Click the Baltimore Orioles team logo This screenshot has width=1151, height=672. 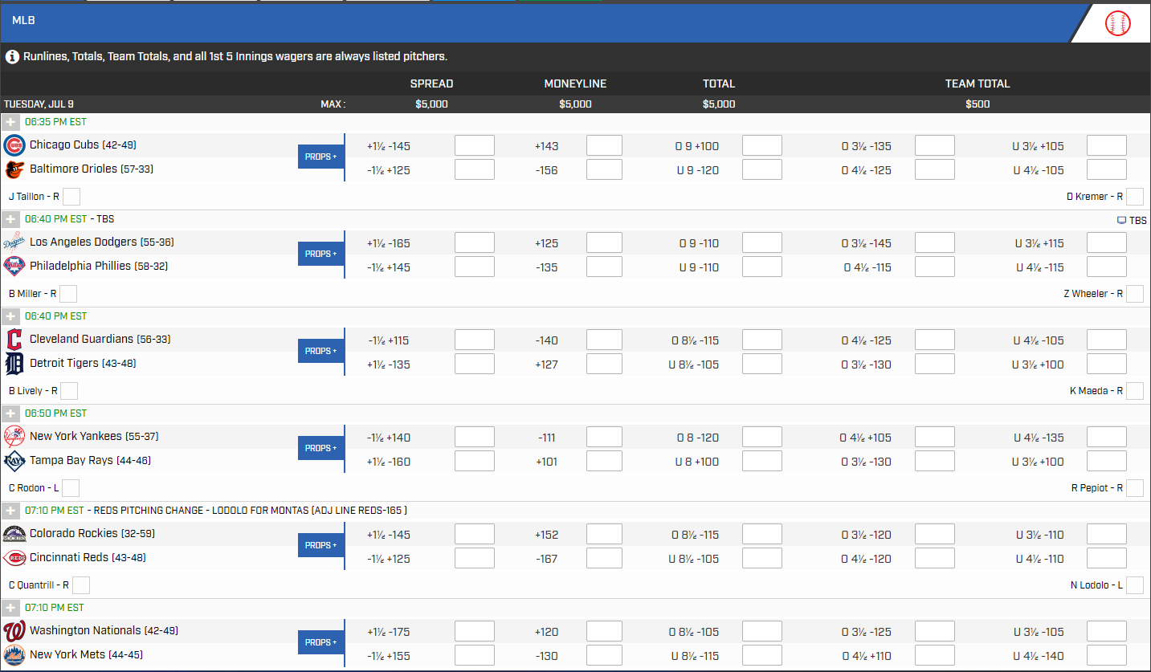point(14,169)
